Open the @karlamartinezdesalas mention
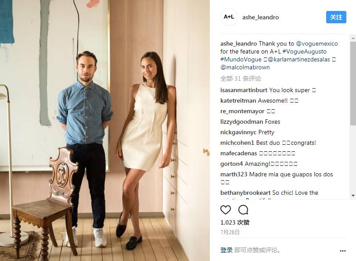The width and height of the screenshot is (356, 261). click(299, 60)
